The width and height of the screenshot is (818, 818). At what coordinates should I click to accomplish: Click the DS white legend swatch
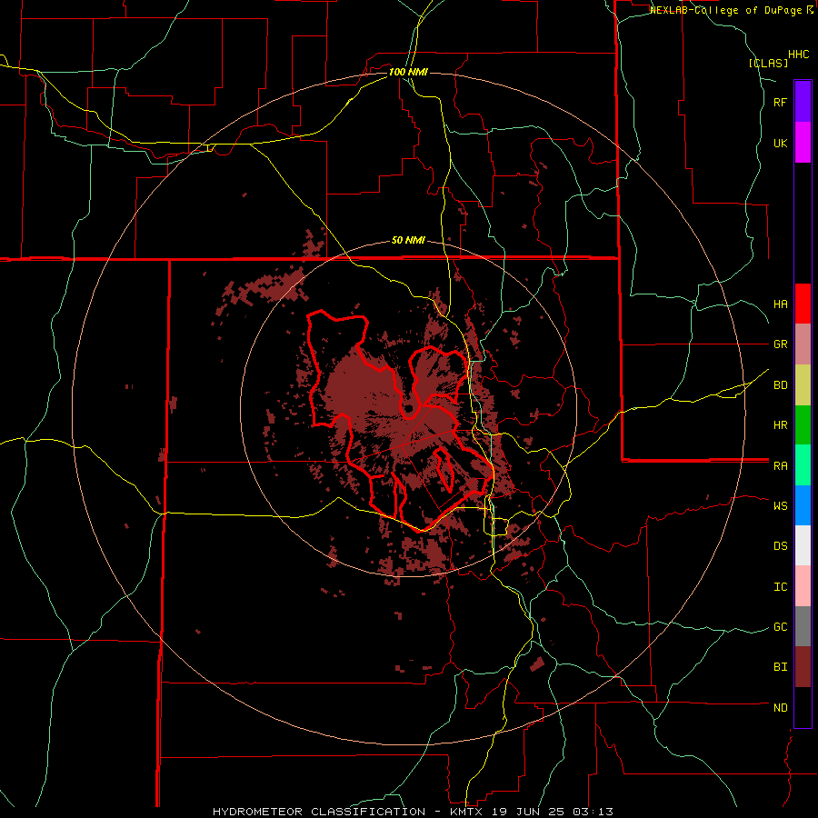pyautogui.click(x=803, y=545)
